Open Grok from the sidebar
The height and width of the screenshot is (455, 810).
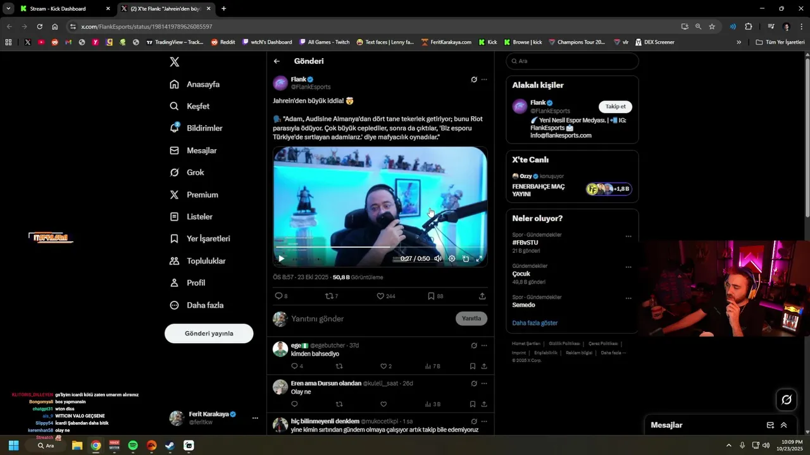[187, 173]
